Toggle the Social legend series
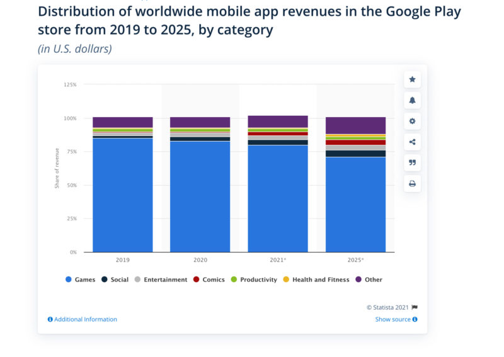The width and height of the screenshot is (504, 357). (x=115, y=280)
